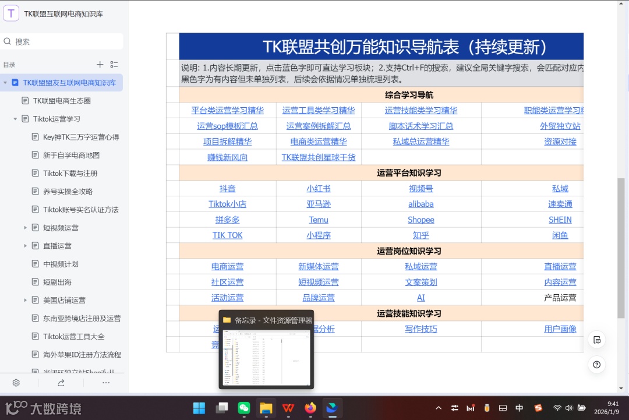Expand the 直播运营 tree node
Screen dimensions: 629x420
25,246
